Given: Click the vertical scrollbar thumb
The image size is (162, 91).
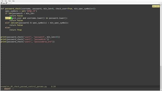Looking at the screenshot, I should (161, 77).
